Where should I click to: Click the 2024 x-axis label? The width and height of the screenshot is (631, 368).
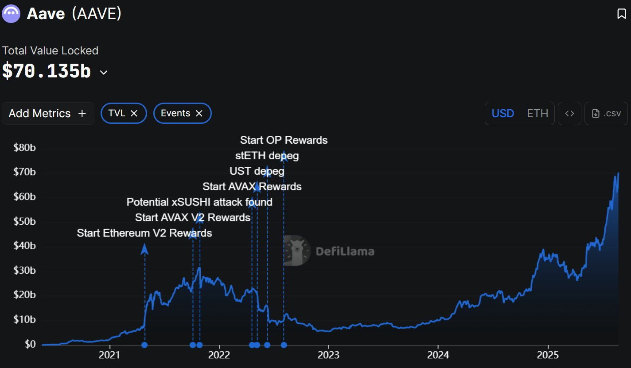(x=438, y=355)
